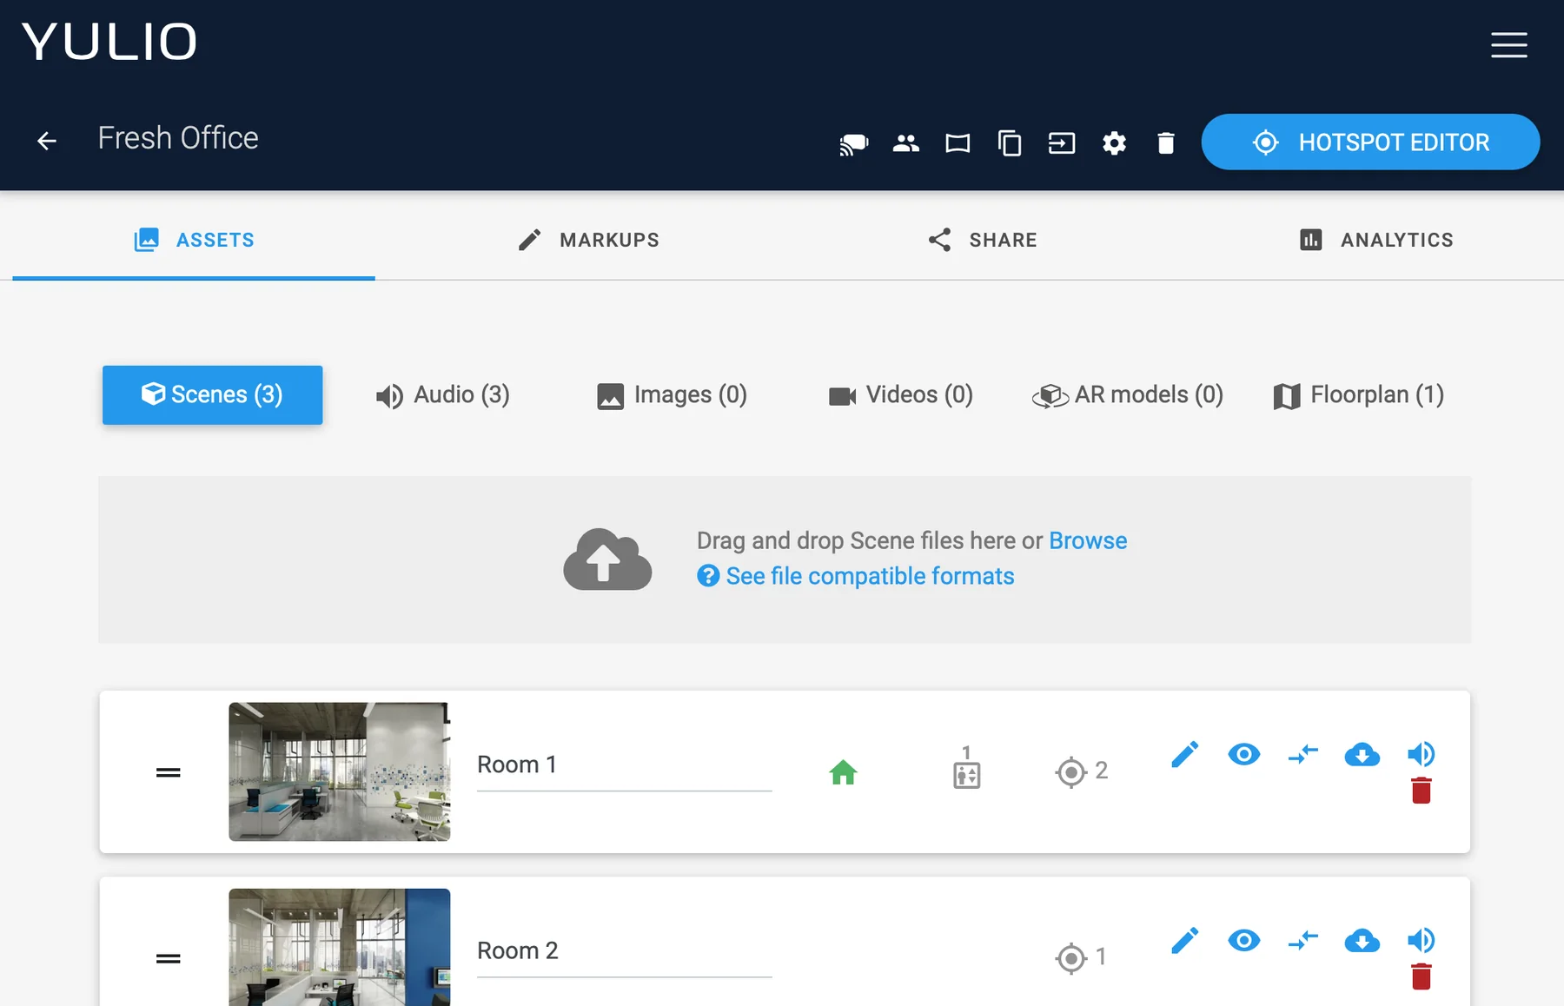Image resolution: width=1564 pixels, height=1006 pixels.
Task: Download Room 1 via cloud icon
Action: tap(1362, 754)
